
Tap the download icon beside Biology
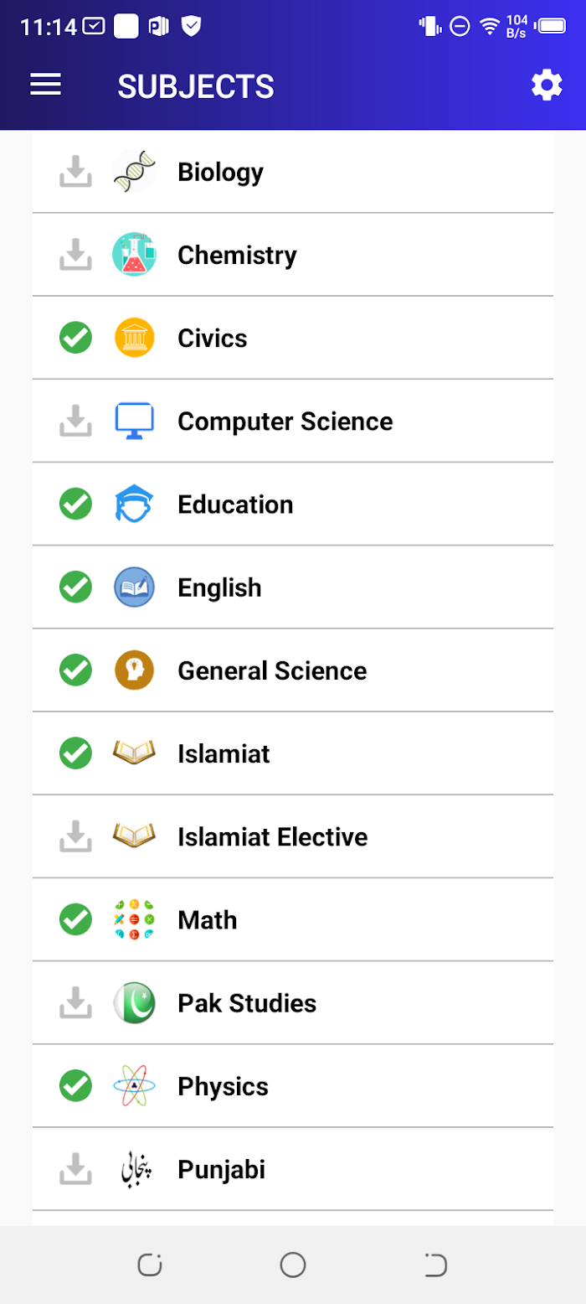(x=75, y=172)
